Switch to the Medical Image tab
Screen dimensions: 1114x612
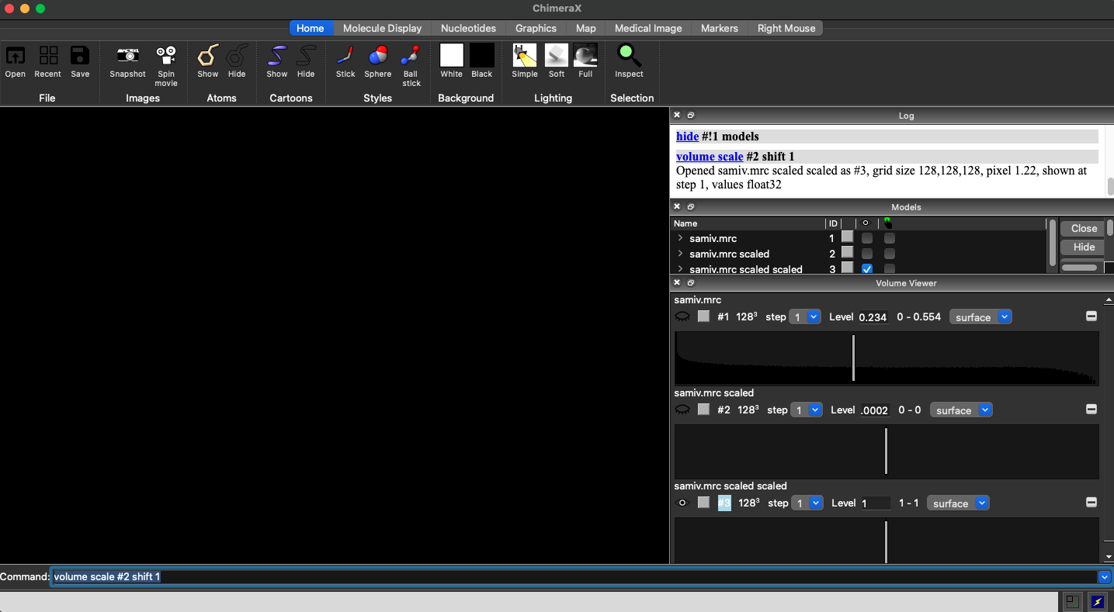(x=648, y=28)
